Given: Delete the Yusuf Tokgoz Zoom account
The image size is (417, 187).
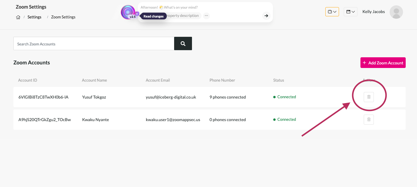Looking at the screenshot, I should pos(369,97).
